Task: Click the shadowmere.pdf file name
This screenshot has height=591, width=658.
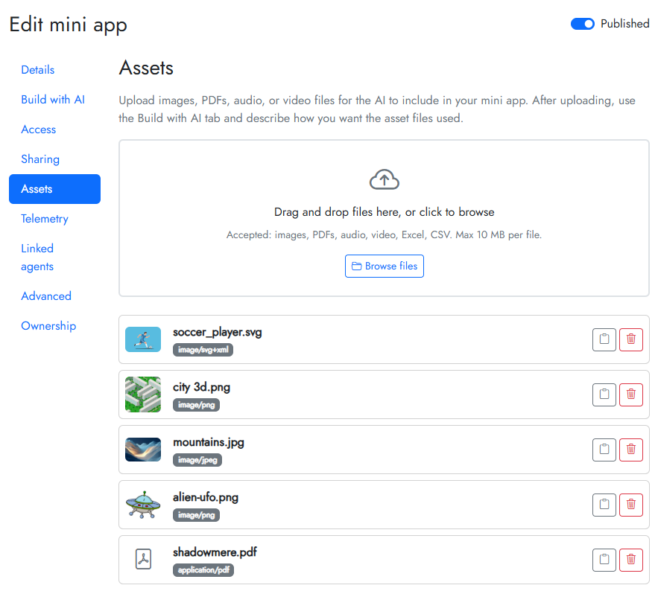Action: pos(215,552)
